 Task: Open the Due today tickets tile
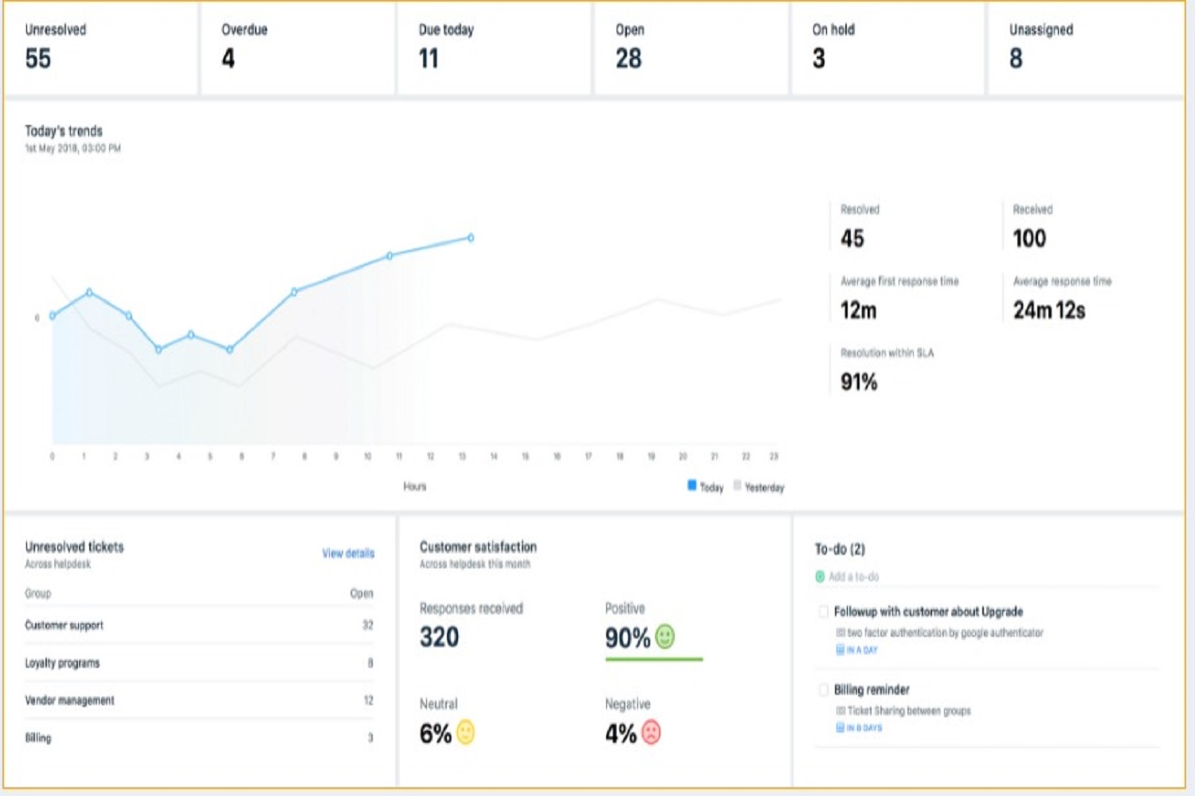[x=494, y=48]
